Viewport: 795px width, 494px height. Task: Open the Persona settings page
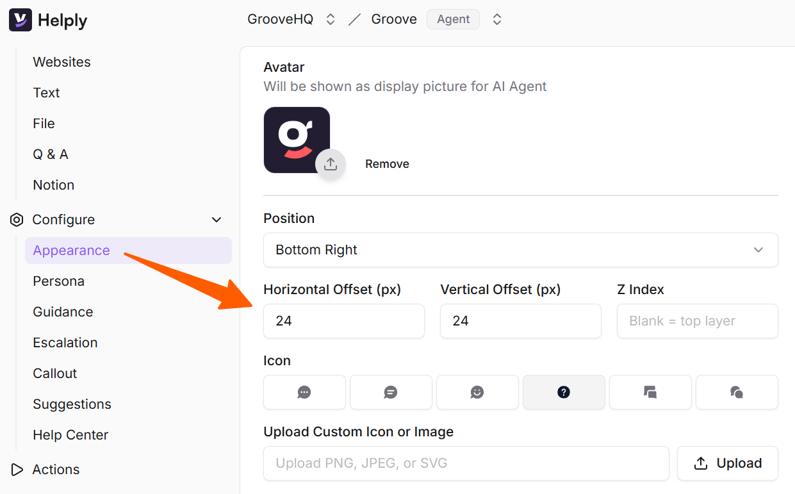pos(58,281)
